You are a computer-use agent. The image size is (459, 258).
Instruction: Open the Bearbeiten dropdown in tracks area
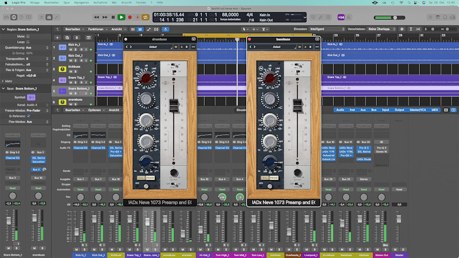coord(75,29)
